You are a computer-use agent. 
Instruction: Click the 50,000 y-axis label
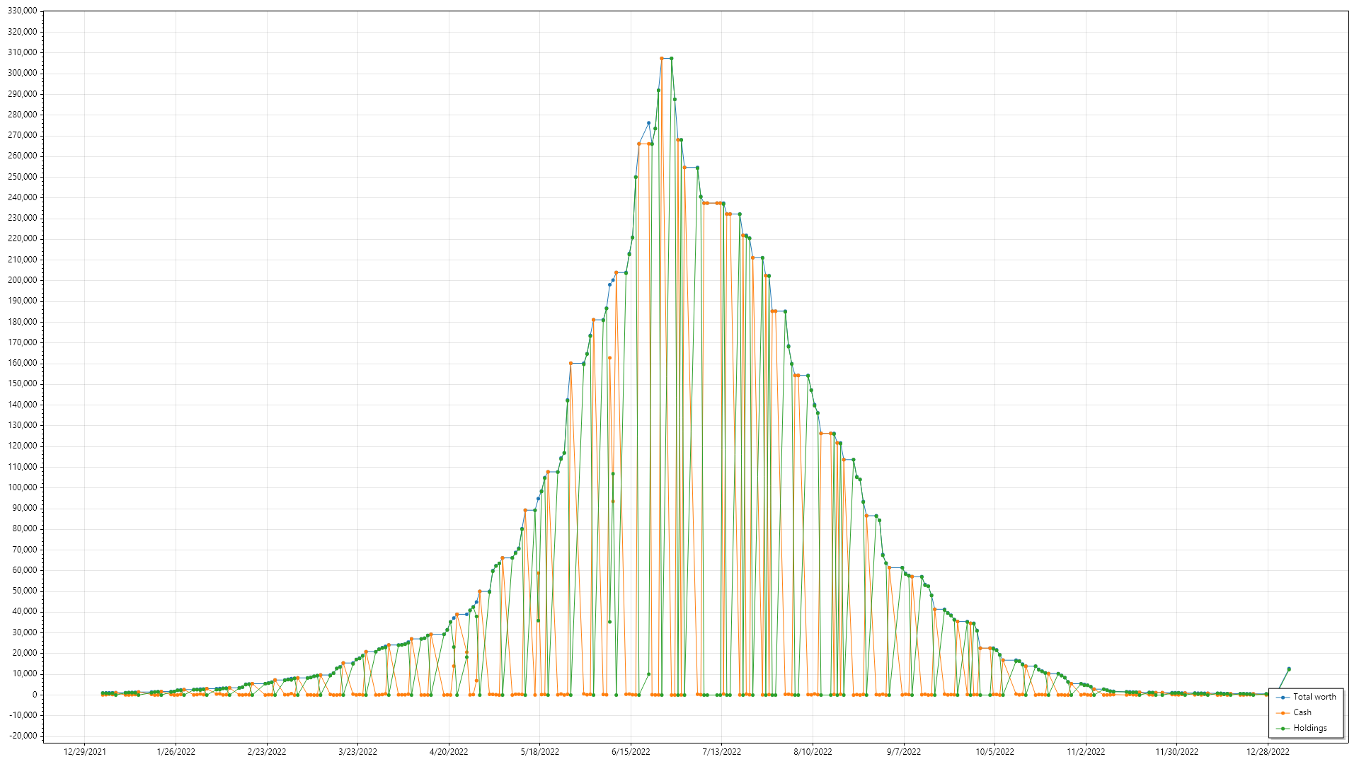pyautogui.click(x=25, y=591)
